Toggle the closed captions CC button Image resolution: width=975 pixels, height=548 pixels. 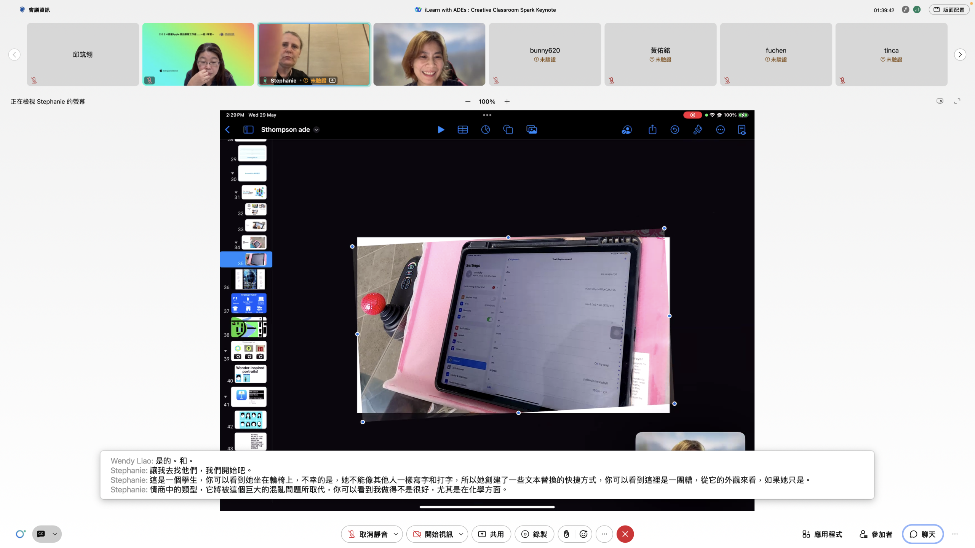pyautogui.click(x=41, y=534)
